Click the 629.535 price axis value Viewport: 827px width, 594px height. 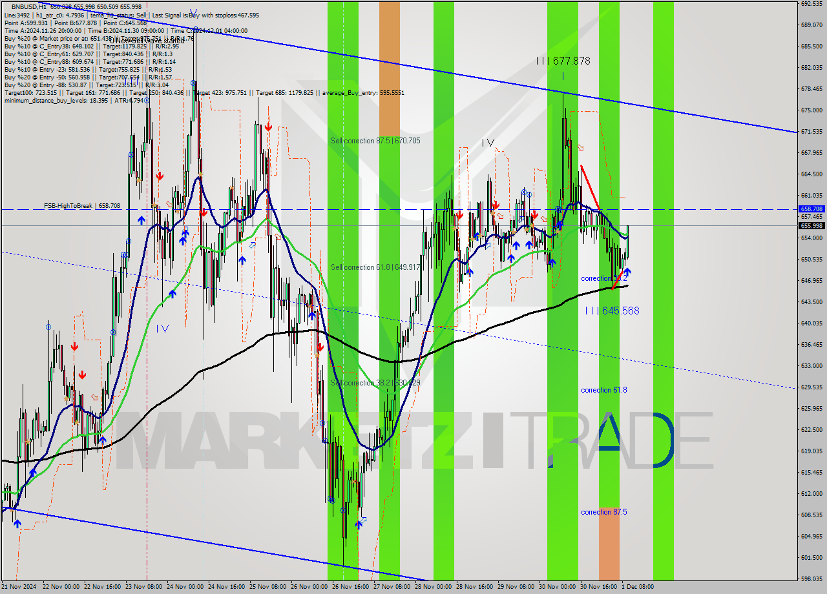pyautogui.click(x=811, y=387)
